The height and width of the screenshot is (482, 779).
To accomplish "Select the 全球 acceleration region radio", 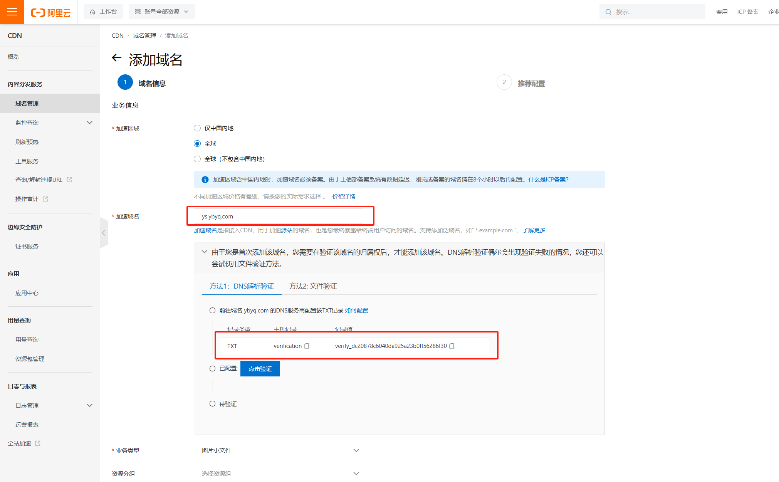I will pos(197,143).
